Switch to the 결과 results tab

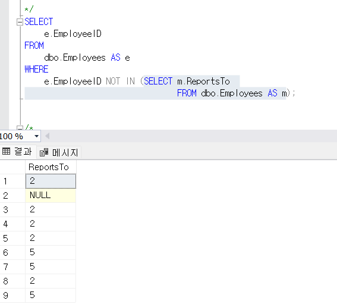(17, 152)
